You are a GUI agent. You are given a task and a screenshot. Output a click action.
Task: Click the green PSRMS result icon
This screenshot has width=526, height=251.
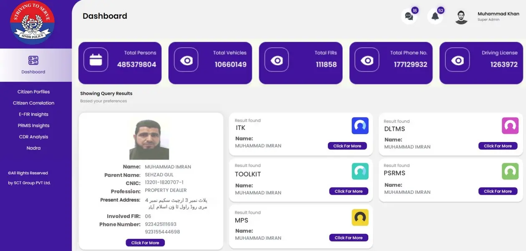click(510, 171)
